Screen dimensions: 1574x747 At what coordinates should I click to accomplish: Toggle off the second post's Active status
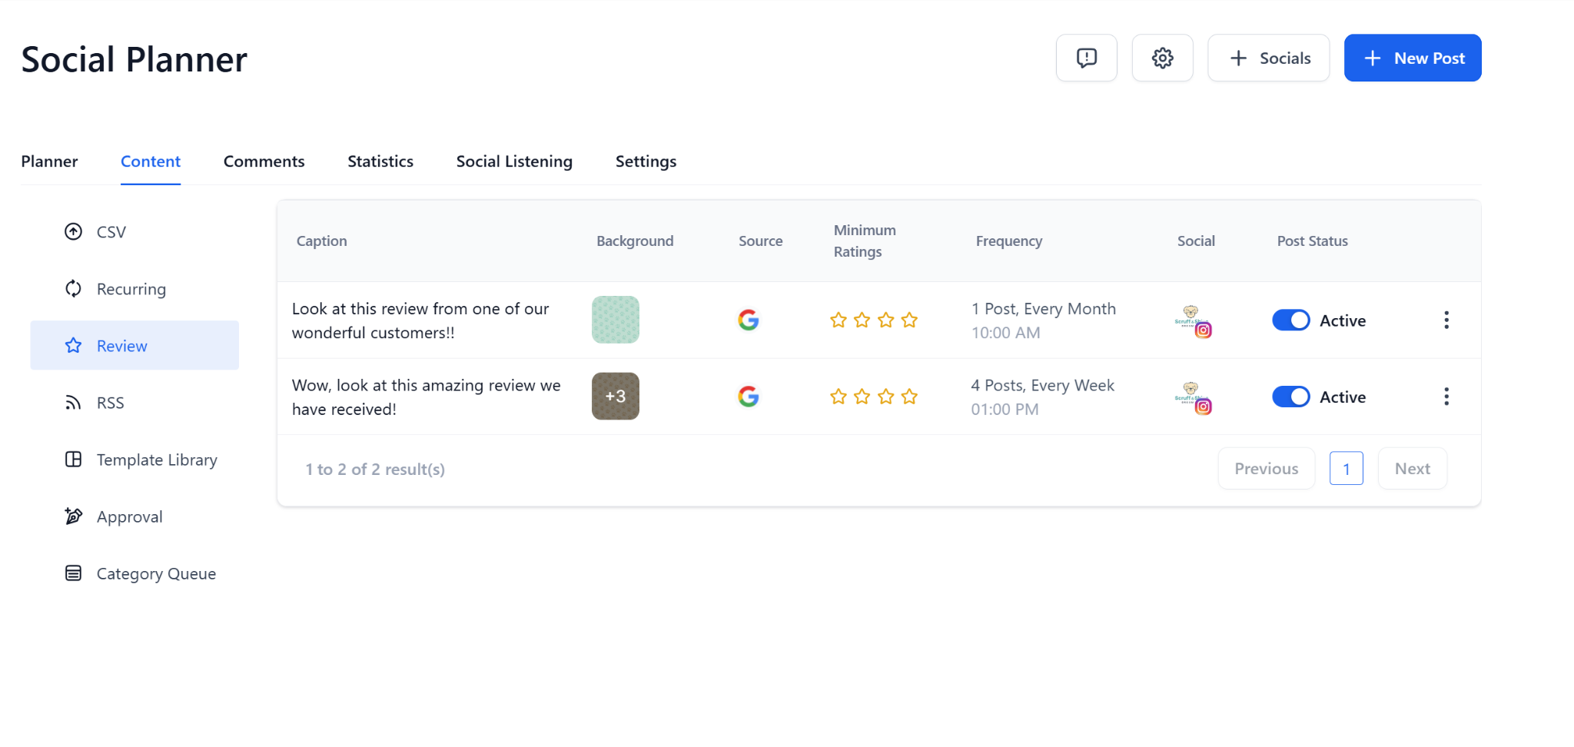click(x=1290, y=397)
